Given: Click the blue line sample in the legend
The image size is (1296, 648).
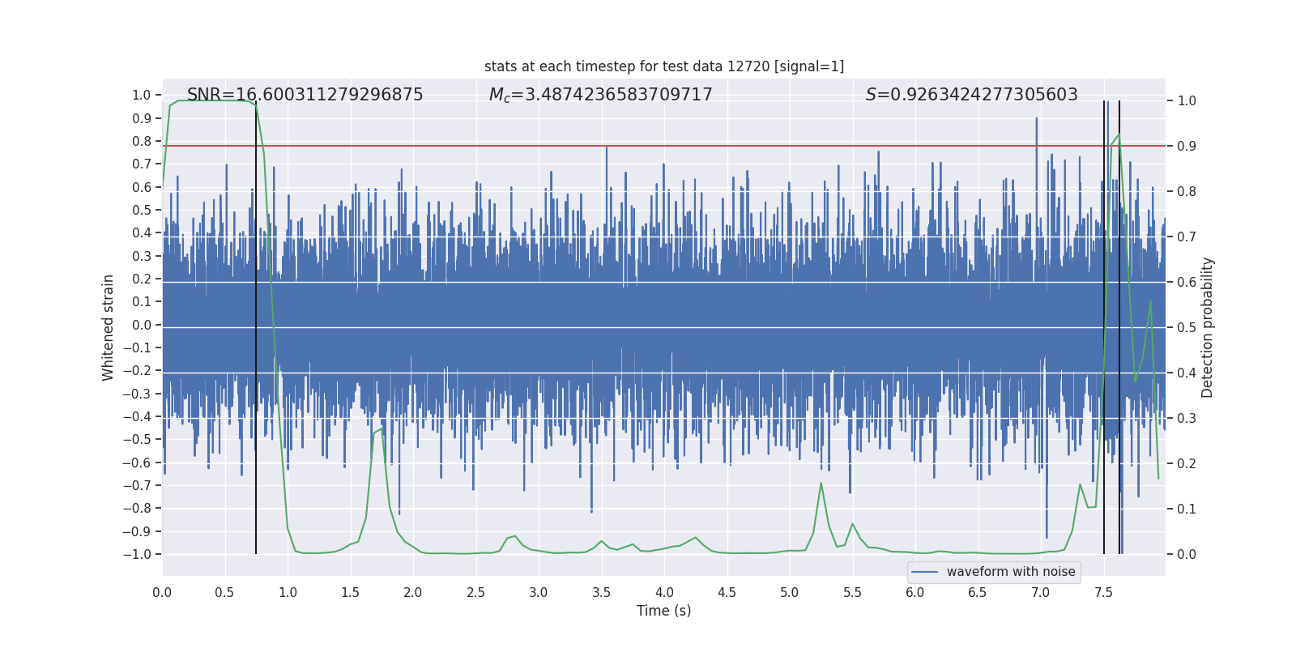Looking at the screenshot, I should pyautogui.click(x=925, y=572).
